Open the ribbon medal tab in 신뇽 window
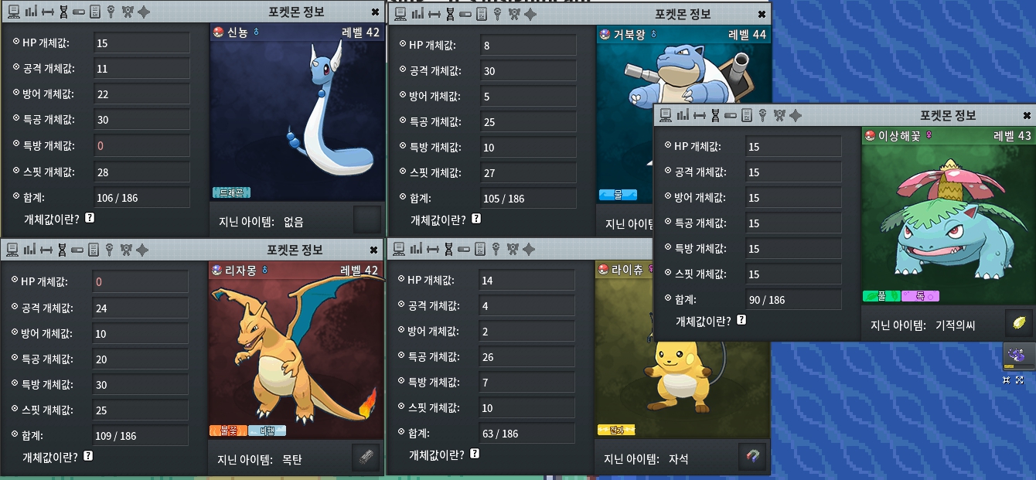The image size is (1036, 480). tap(126, 12)
